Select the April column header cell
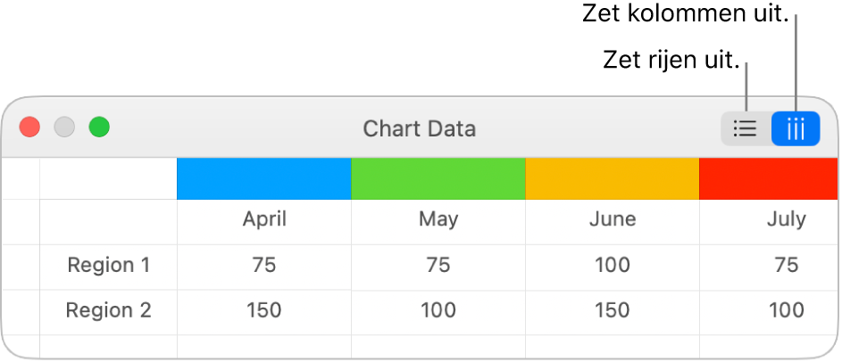 [264, 219]
